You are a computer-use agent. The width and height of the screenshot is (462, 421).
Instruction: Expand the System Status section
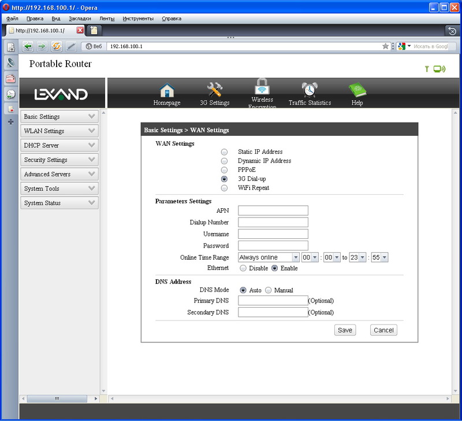click(59, 203)
